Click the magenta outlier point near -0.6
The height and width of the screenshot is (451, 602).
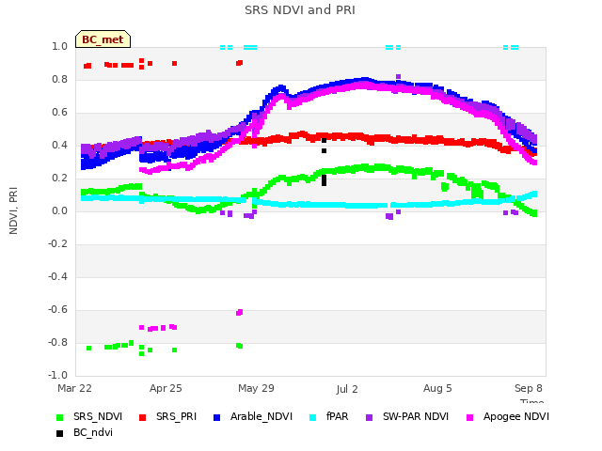pyautogui.click(x=239, y=313)
